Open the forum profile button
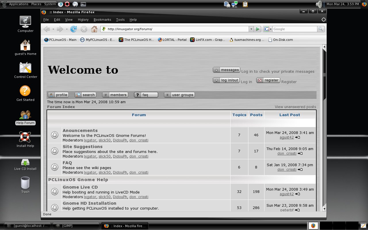 58,95
